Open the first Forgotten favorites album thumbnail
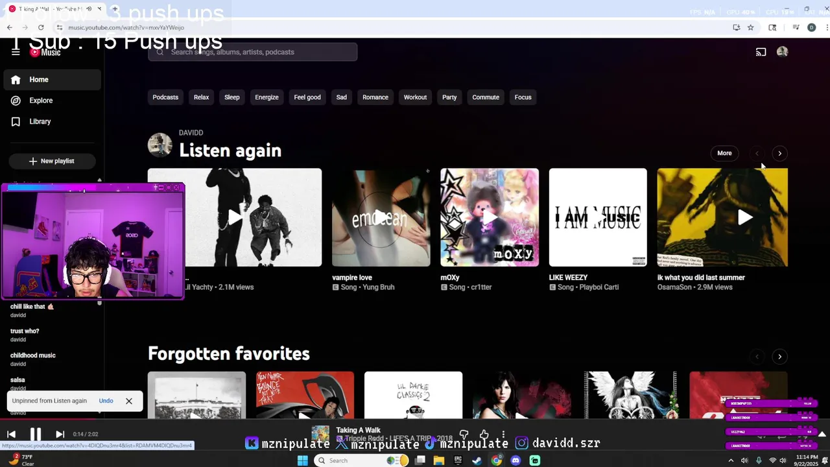 (196, 395)
